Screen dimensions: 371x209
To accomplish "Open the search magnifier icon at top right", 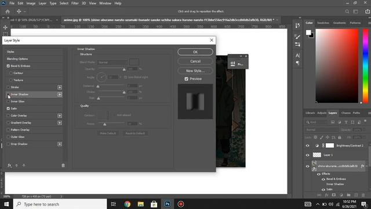I will coord(347,12).
